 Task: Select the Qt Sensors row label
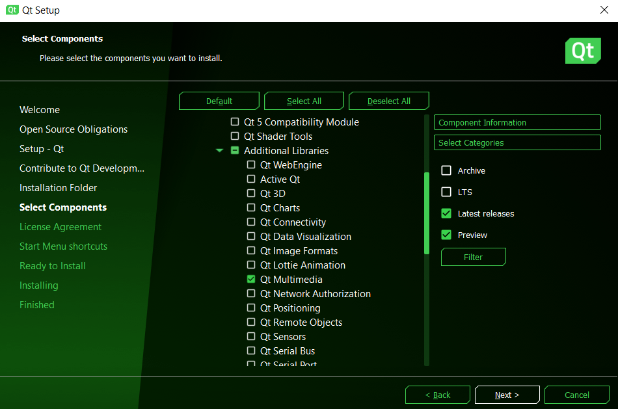tap(283, 337)
